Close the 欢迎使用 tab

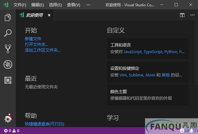[49, 15]
